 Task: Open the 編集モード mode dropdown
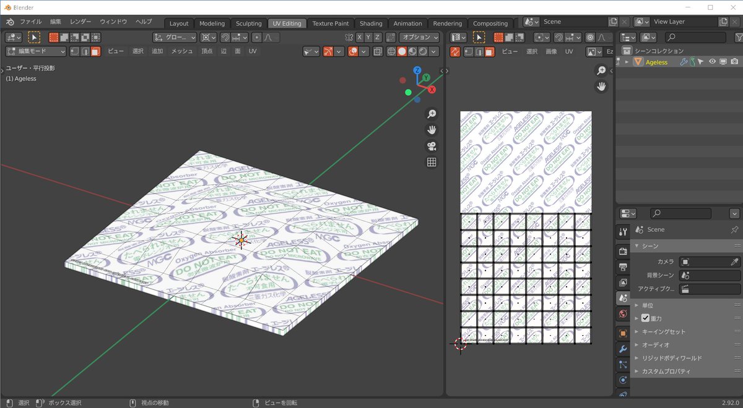[x=36, y=51]
